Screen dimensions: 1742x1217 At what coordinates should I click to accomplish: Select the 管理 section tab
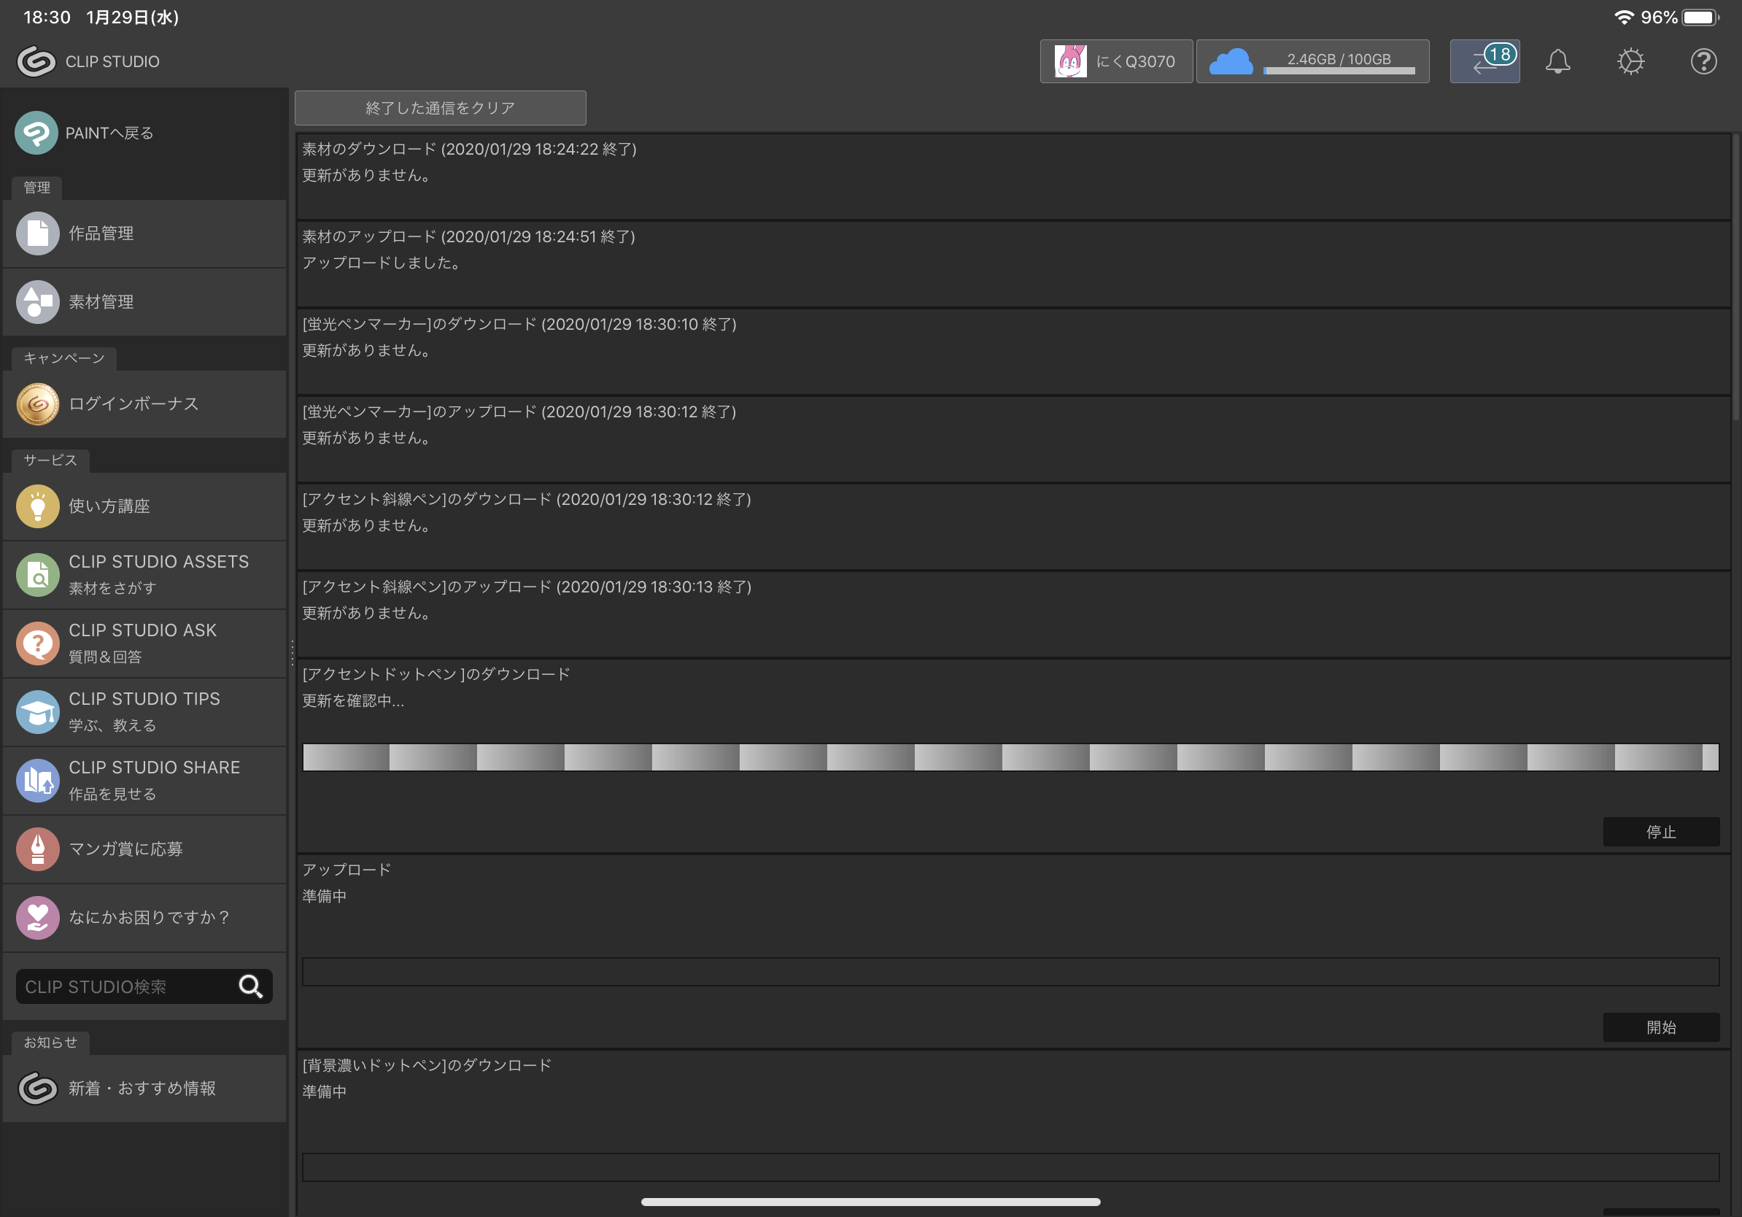tap(36, 188)
